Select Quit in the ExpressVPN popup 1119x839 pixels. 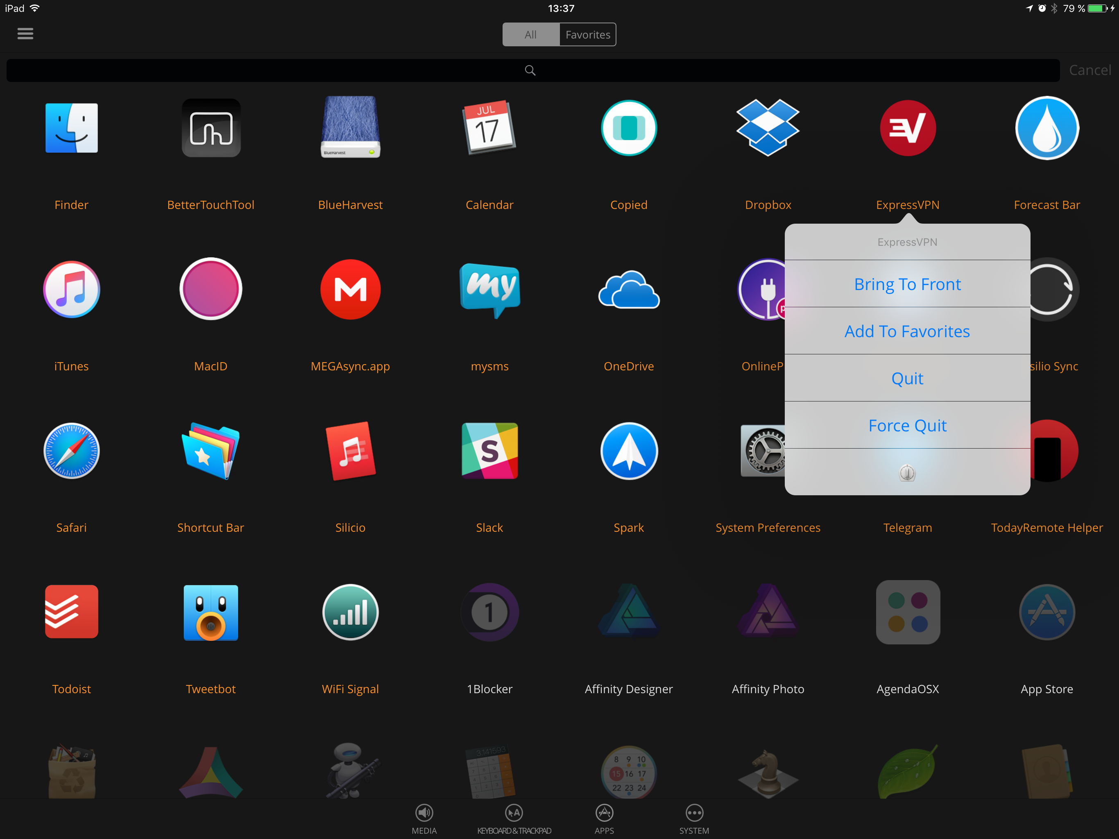coord(907,378)
